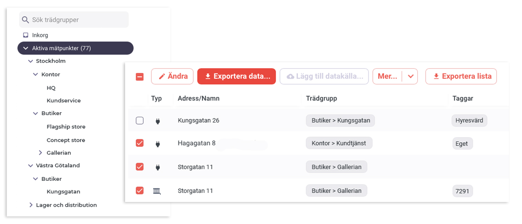The height and width of the screenshot is (224, 522).
Task: Click the plug icon beside Hagagatan 8
Action: 157,144
